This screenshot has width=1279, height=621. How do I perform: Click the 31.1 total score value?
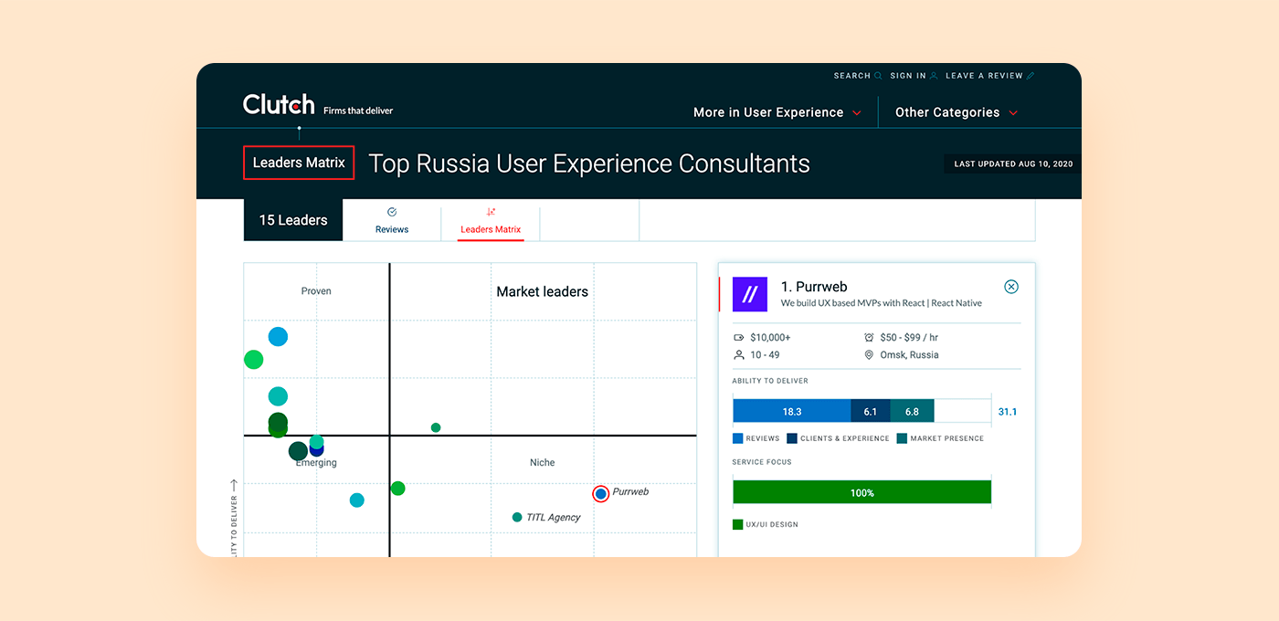(x=1007, y=412)
